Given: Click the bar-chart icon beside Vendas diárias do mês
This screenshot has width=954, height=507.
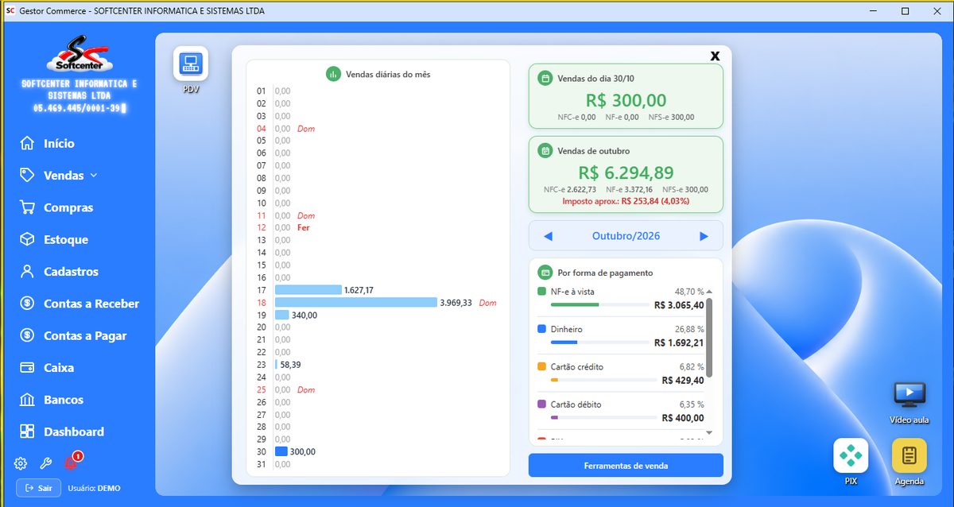Looking at the screenshot, I should coord(333,74).
